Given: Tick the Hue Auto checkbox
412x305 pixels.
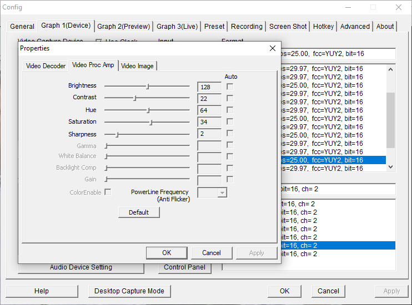Looking at the screenshot, I should (230, 110).
